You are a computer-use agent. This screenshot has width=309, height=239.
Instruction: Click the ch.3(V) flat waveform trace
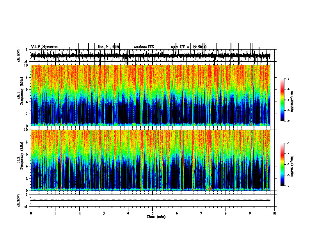(150, 200)
